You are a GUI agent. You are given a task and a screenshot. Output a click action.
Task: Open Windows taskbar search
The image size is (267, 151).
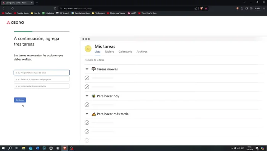pos(10,148)
